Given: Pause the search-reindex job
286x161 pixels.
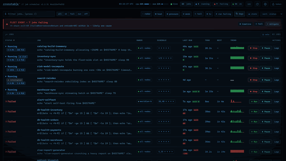Looking at the screenshot, I should [266, 80].
